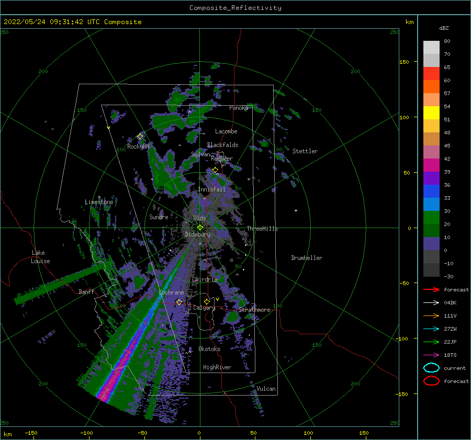Pick the purple 36-39 dBZ color swatch

(431, 178)
